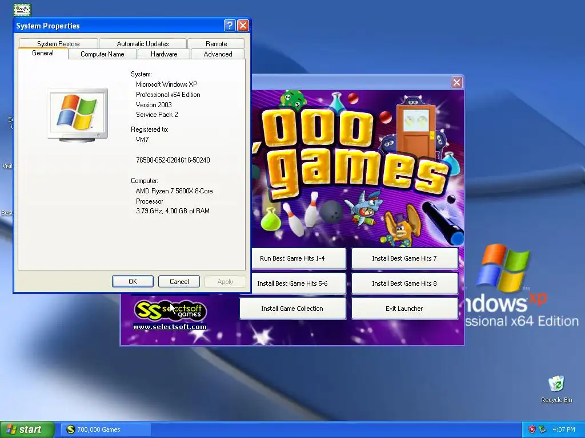Image resolution: width=585 pixels, height=438 pixels.
Task: Click the 'Professional x64 Edition' text line
Action: 168,95
